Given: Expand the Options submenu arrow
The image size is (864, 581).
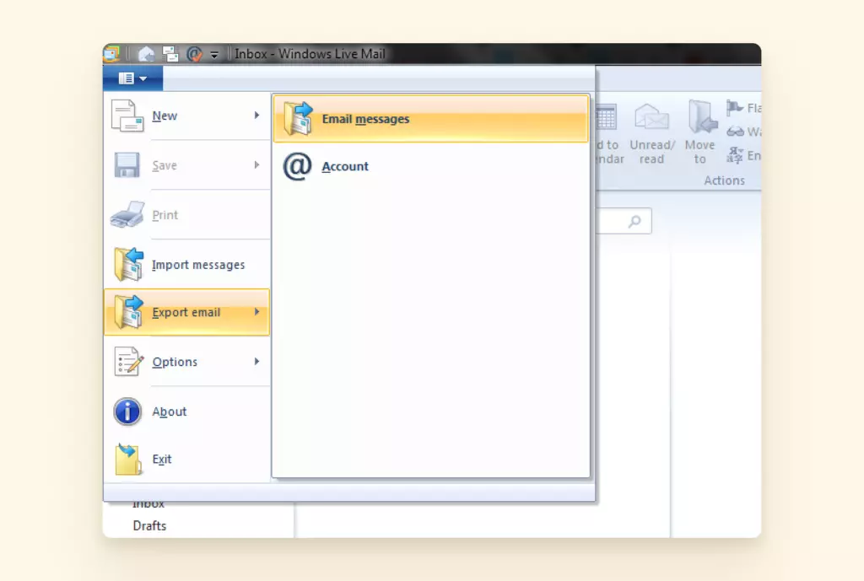Looking at the screenshot, I should [x=256, y=361].
